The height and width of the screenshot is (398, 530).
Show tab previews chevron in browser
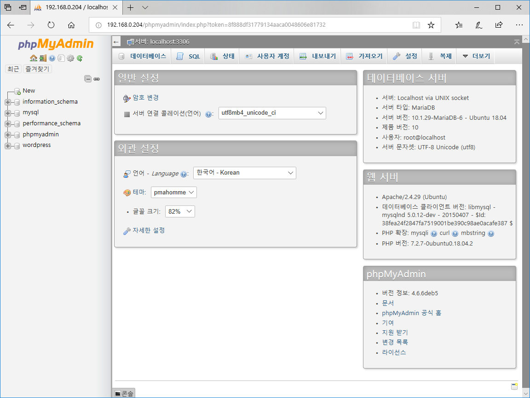[145, 7]
